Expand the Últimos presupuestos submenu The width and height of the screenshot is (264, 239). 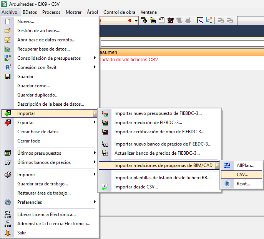coord(95,153)
